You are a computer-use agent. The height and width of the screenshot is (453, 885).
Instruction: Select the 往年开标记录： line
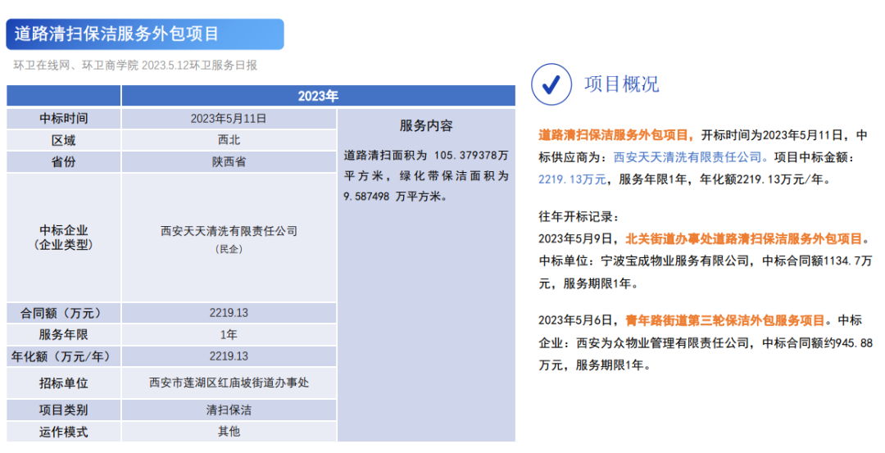(579, 216)
